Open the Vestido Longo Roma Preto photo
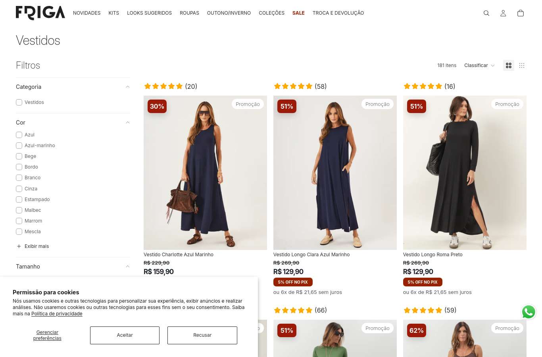This screenshot has width=542, height=357. coord(465,173)
